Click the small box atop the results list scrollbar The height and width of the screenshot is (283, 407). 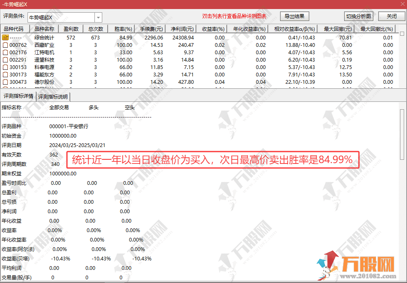[x=402, y=34]
